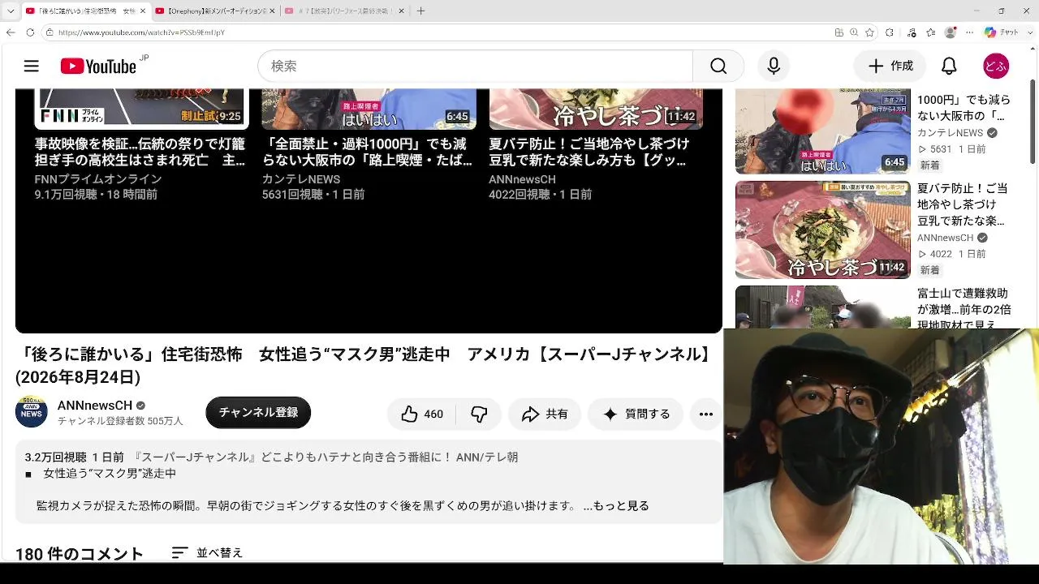The image size is (1039, 584).
Task: Open sidebar 1000円でも減らない大阪市 video title
Action: (964, 107)
